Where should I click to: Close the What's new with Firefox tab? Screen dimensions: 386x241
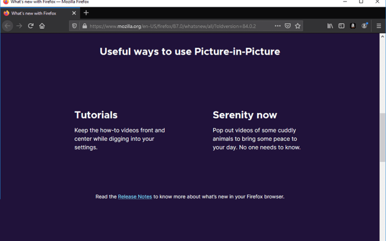tap(74, 13)
